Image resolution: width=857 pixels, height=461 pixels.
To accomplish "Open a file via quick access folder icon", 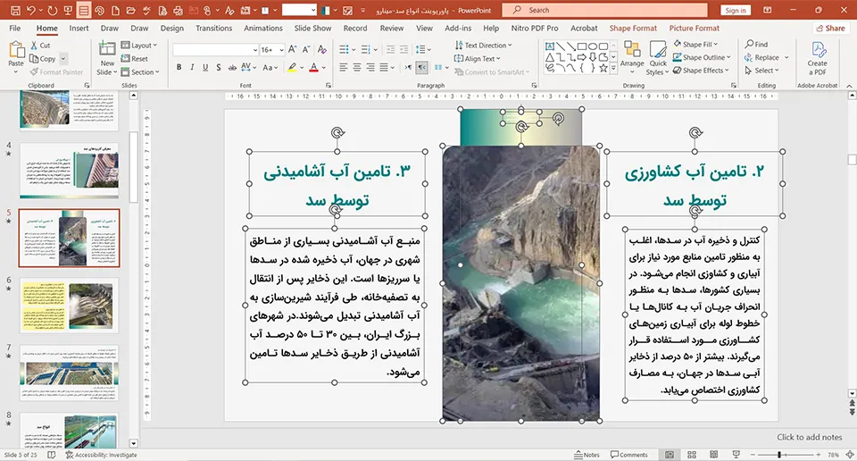I will pyautogui.click(x=130, y=11).
